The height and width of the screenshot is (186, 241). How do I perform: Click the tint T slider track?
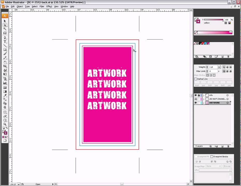214,20
